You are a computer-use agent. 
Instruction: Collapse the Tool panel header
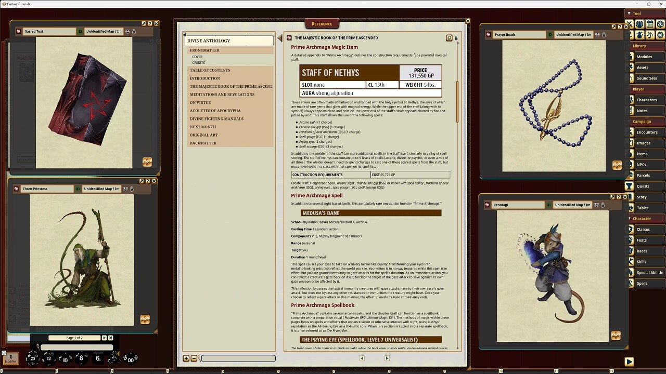point(629,13)
